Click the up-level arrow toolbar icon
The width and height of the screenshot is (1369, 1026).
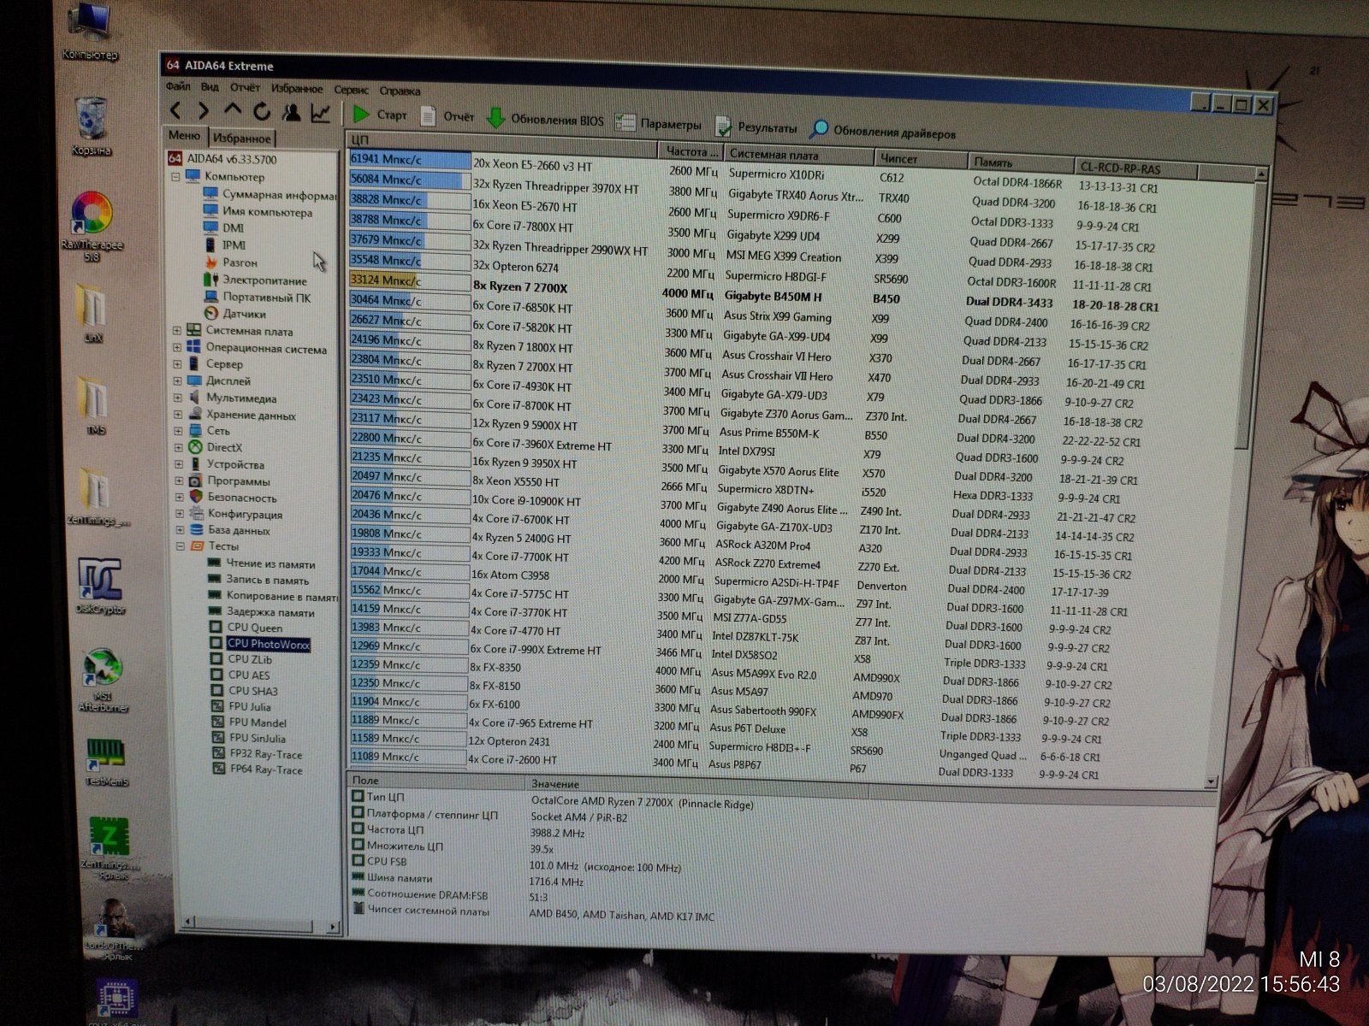(x=233, y=109)
